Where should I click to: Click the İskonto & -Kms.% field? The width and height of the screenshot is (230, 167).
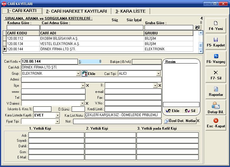click(42, 109)
